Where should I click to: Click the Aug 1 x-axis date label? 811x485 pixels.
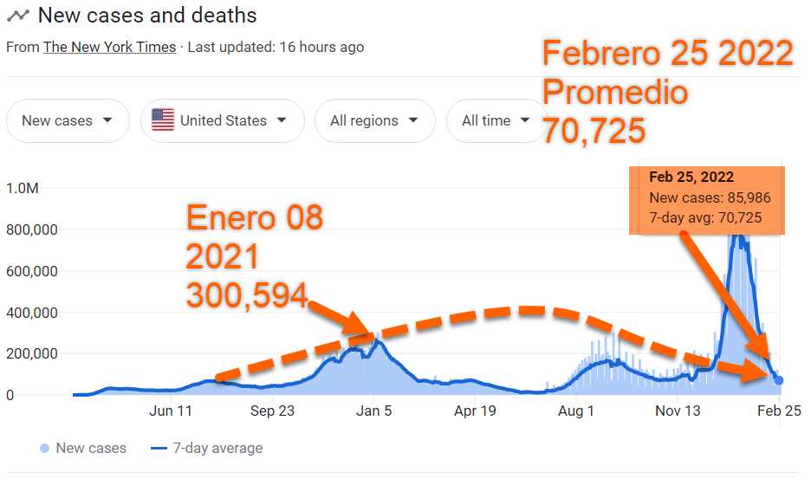click(576, 411)
